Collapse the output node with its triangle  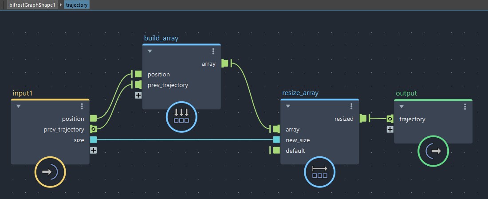tap(401, 107)
